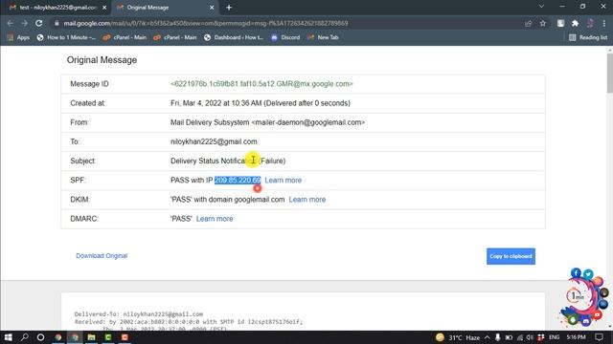Click Learn more in the DKIM row
This screenshot has height=344, width=613.
pos(307,200)
